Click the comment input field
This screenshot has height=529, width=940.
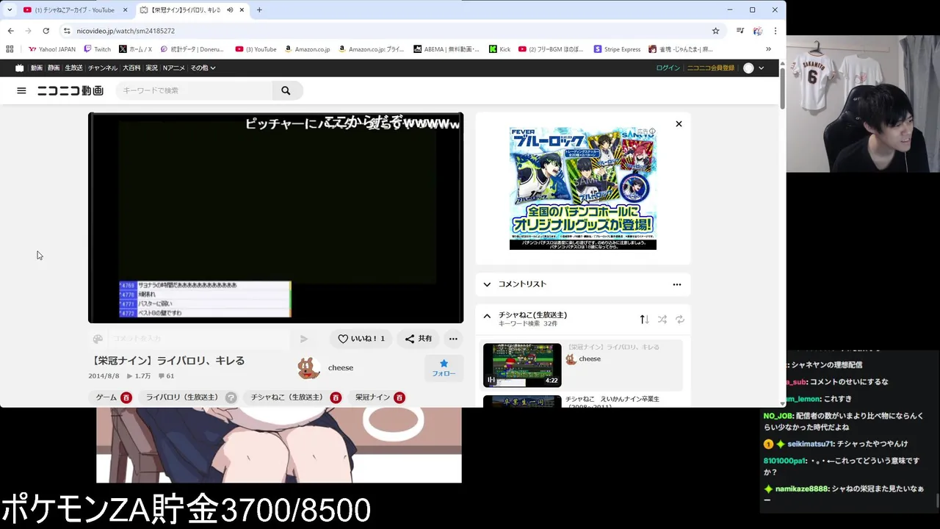click(x=198, y=339)
